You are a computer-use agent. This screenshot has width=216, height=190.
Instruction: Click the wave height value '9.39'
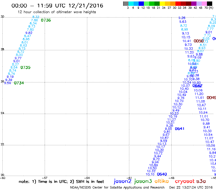tap(9, 80)
